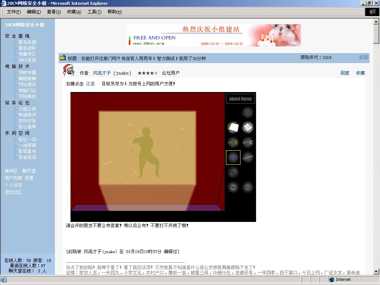Image resolution: width=380 pixels, height=285 pixels.
Task: Pick the blank white paper with yellow edge
Action: tap(233, 127)
